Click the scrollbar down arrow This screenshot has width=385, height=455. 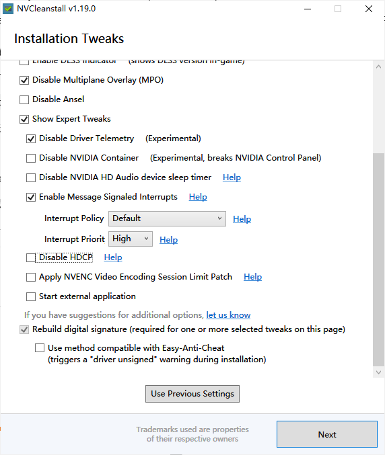(378, 372)
